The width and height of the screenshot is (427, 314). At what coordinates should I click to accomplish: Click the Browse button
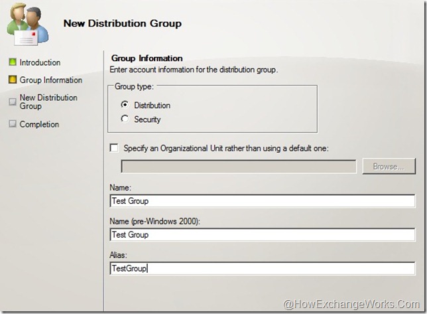389,166
